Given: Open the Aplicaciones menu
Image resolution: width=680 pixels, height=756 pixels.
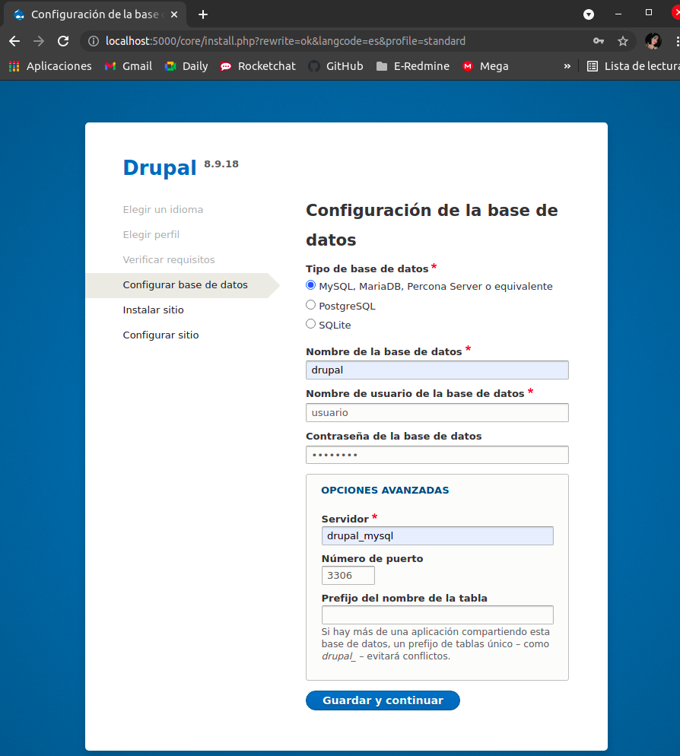Looking at the screenshot, I should coord(50,66).
